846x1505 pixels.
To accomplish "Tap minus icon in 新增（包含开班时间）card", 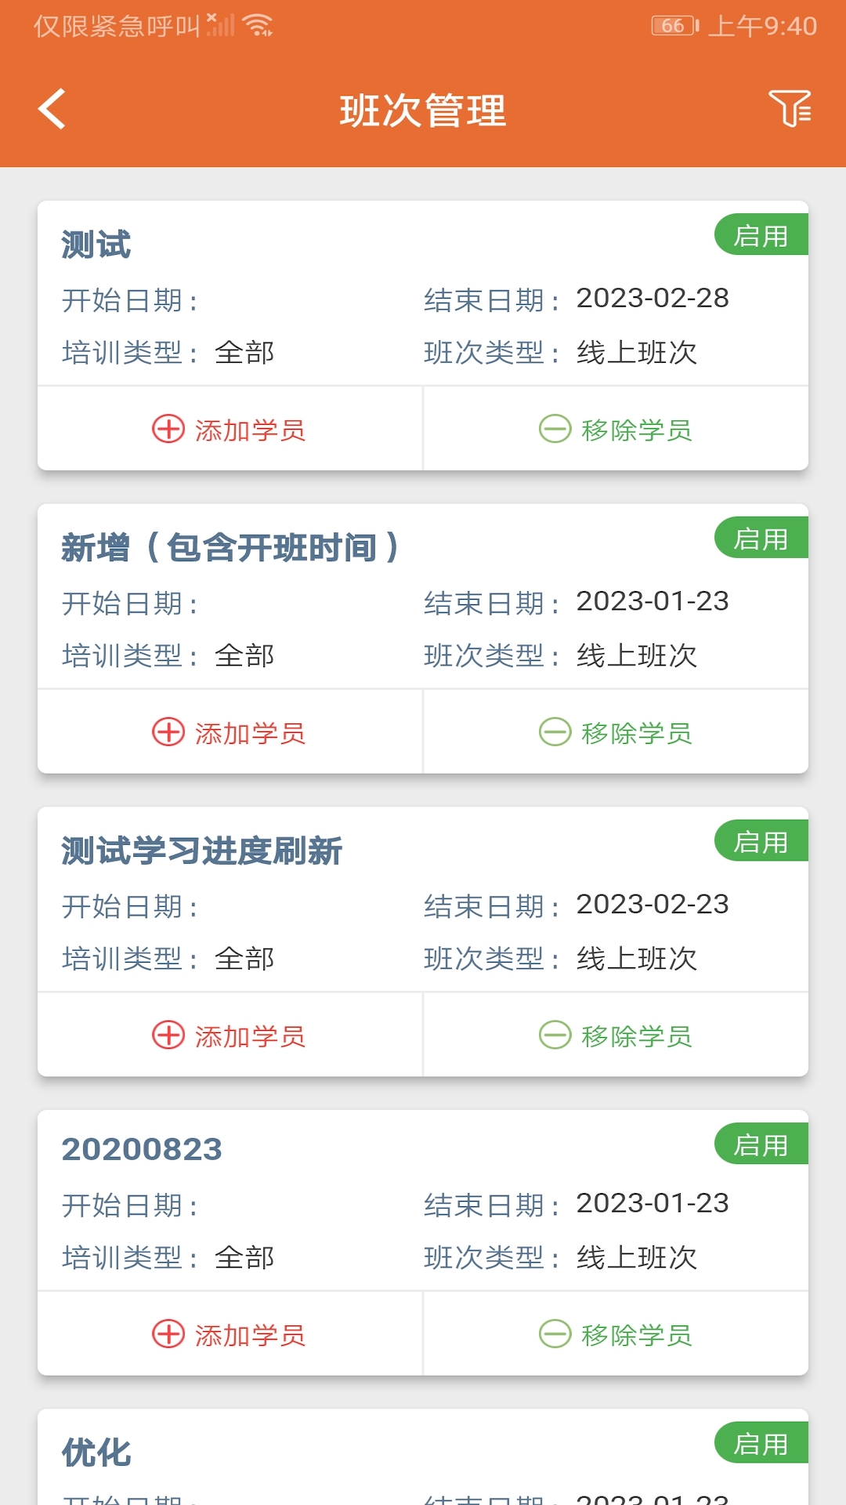I will coord(555,732).
